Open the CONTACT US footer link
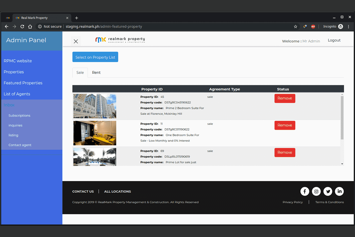Image resolution: width=355 pixels, height=237 pixels. [x=83, y=192]
